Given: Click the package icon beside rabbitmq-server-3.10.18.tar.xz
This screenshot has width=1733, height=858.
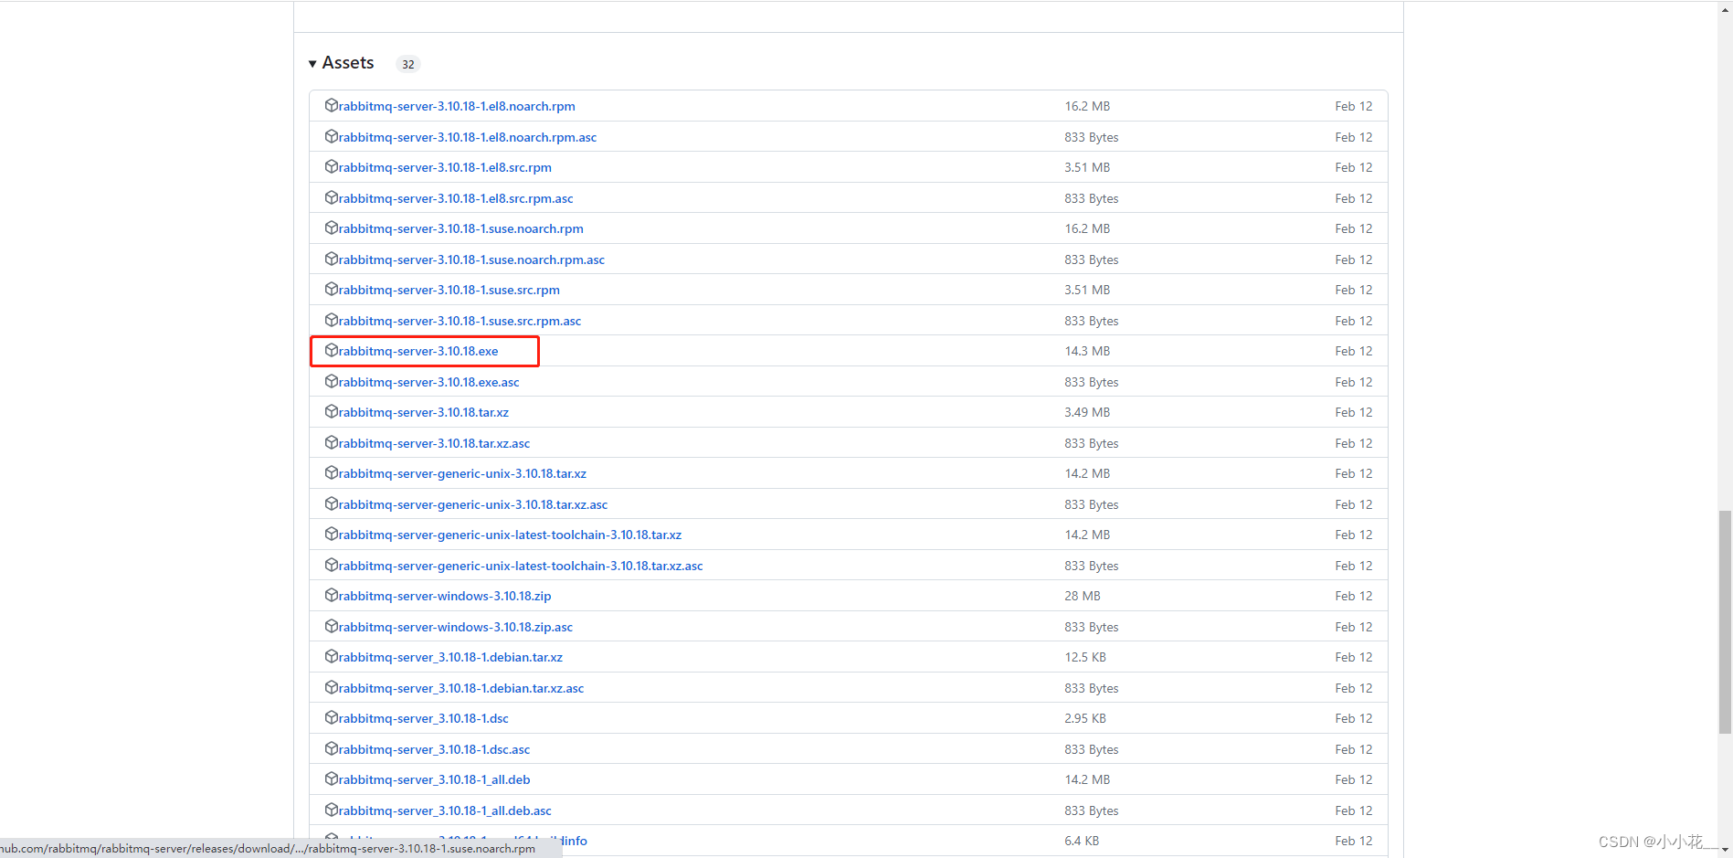Looking at the screenshot, I should click(332, 412).
